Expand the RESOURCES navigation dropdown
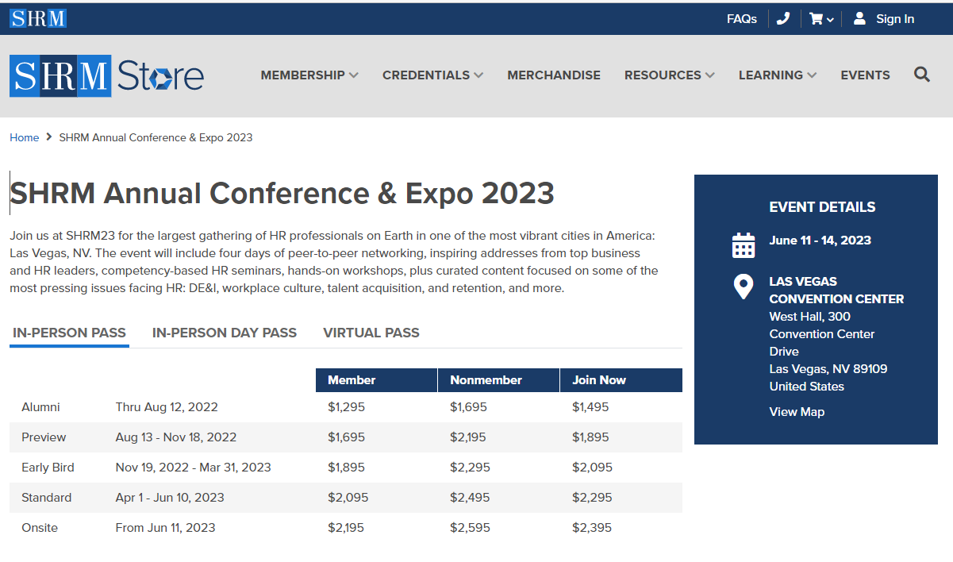Image resolution: width=953 pixels, height=562 pixels. click(669, 75)
